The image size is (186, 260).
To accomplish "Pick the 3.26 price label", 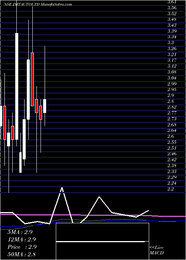I will point(172,49).
